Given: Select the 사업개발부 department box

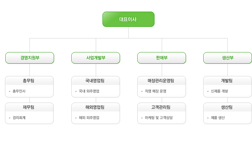Looking at the screenshot, I should [95, 58].
